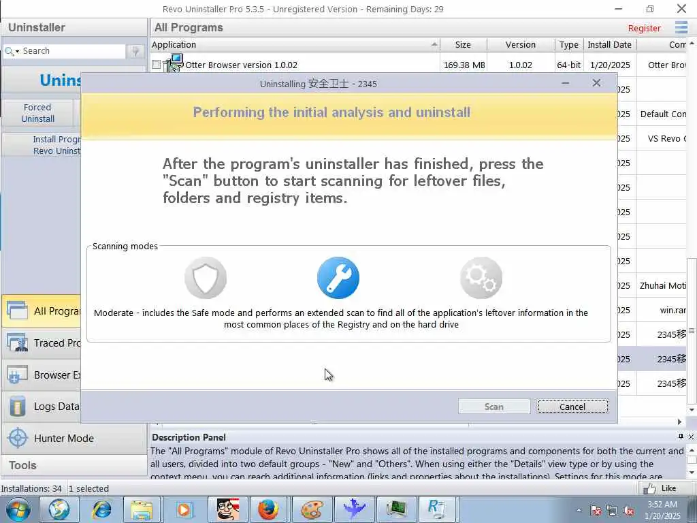Open the globe browser taskbar icon
The height and width of the screenshot is (523, 697).
[59, 509]
